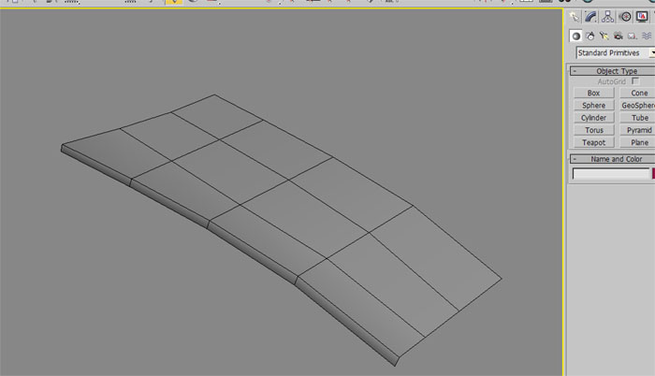Create a Torus primitive
This screenshot has width=655, height=376.
(593, 130)
